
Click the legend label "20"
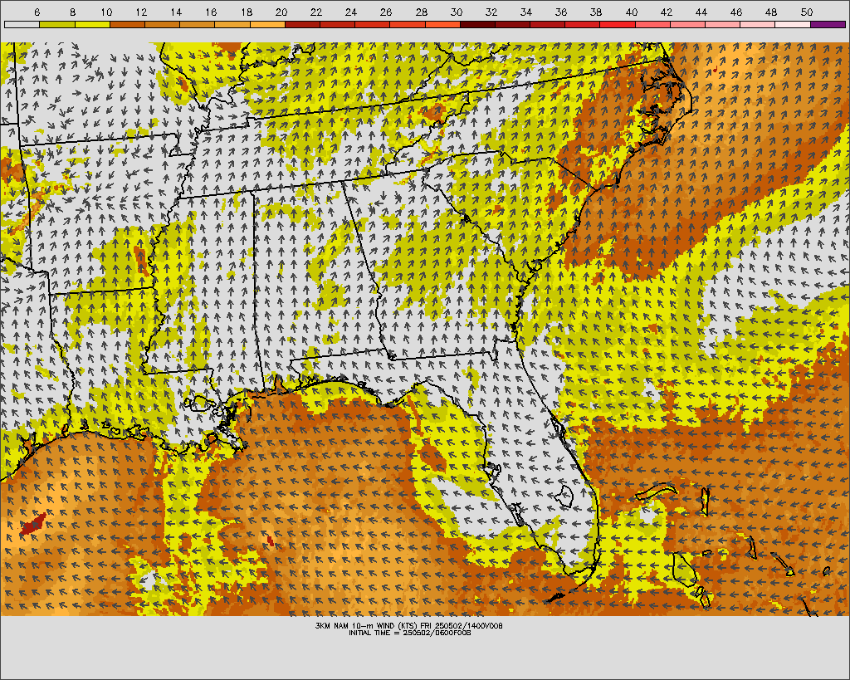point(281,12)
